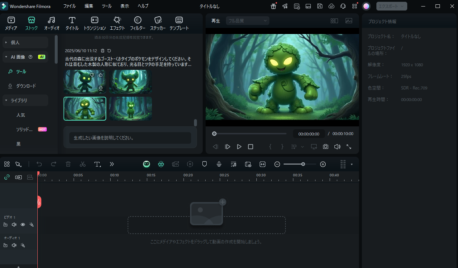Viewport: 458px width, 268px height.
Task: Open the ステッカー stickers tab
Action: pyautogui.click(x=158, y=24)
